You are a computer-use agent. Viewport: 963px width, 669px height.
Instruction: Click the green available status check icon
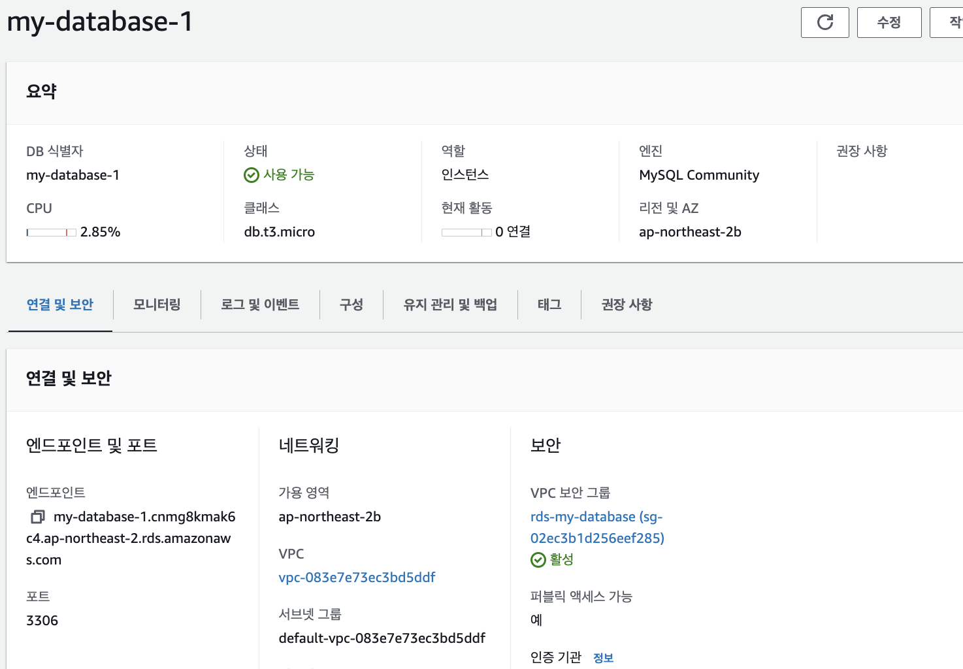[x=252, y=175]
